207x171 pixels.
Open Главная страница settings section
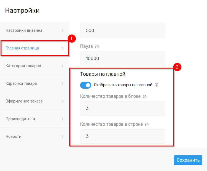click(22, 48)
